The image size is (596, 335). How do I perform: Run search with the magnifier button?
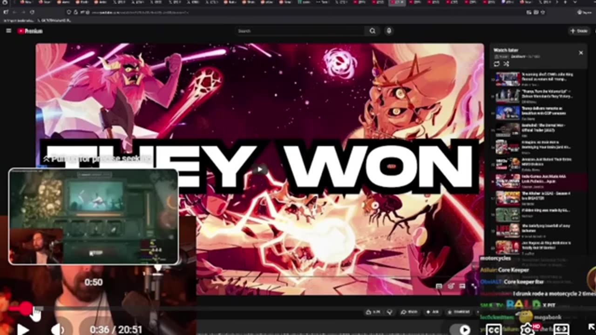click(372, 31)
